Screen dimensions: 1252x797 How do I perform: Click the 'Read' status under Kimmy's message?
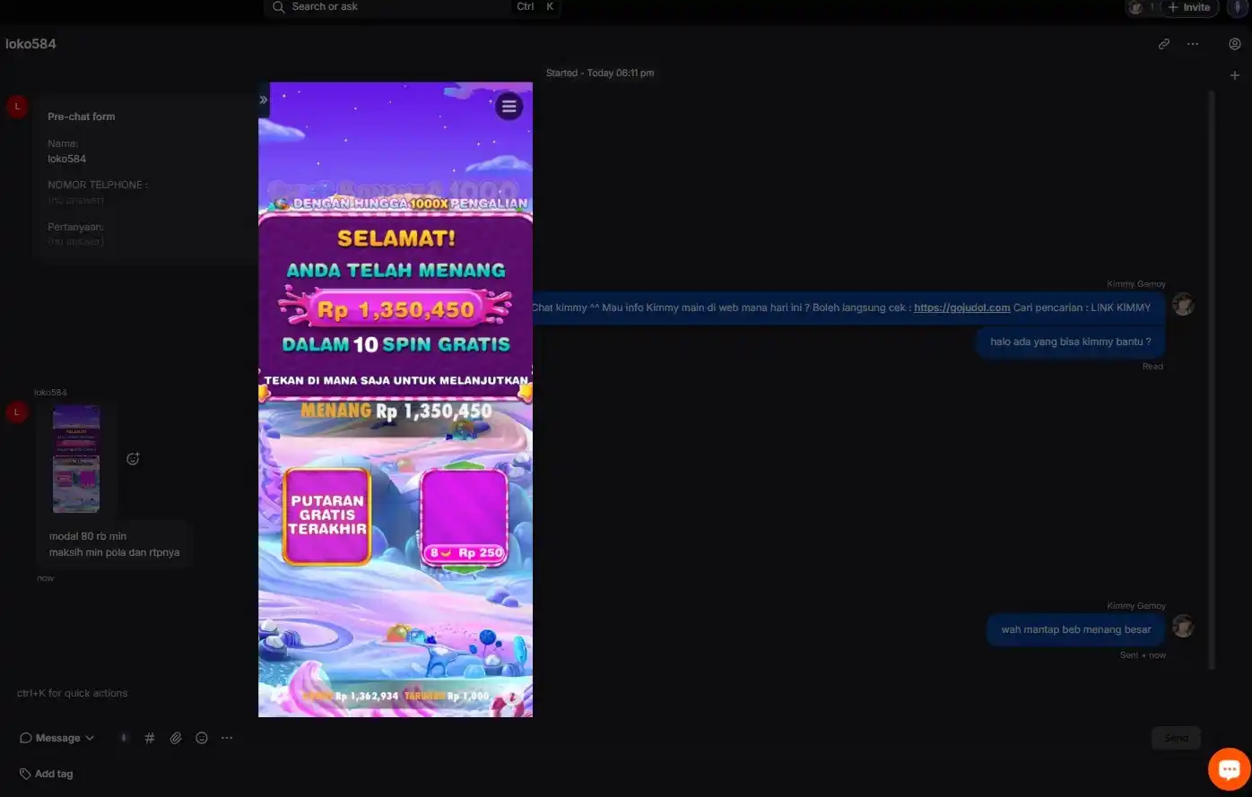coord(1152,366)
